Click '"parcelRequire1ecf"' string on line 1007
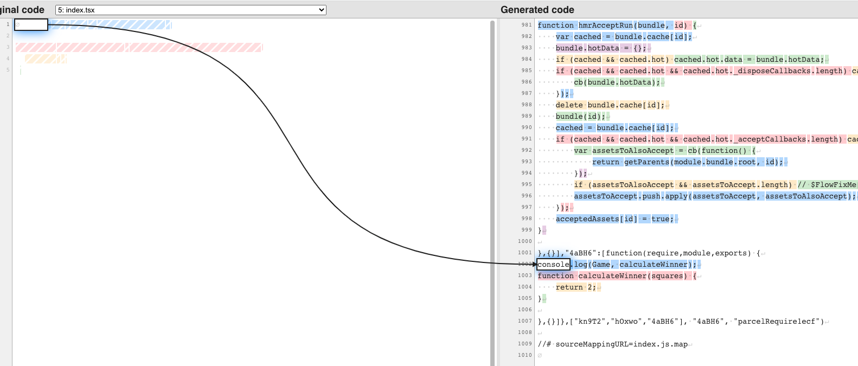 [777, 322]
